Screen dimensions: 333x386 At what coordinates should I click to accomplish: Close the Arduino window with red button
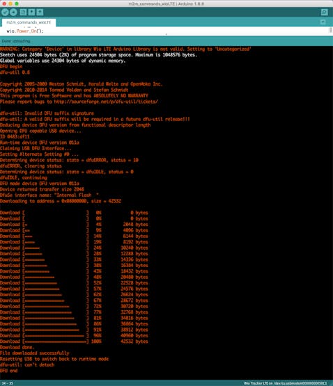tap(4, 3)
